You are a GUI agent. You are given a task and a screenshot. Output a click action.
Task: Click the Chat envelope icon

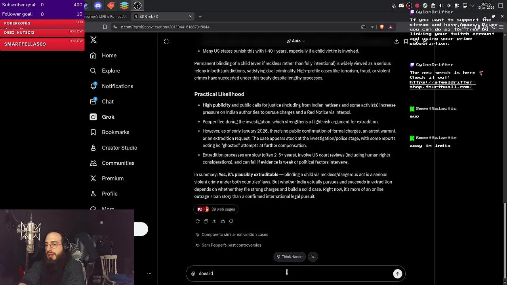(93, 101)
